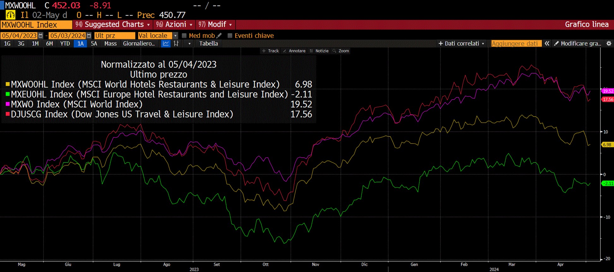The image size is (614, 272).
Task: Open the Suggested Charts dropdown
Action: (113, 25)
